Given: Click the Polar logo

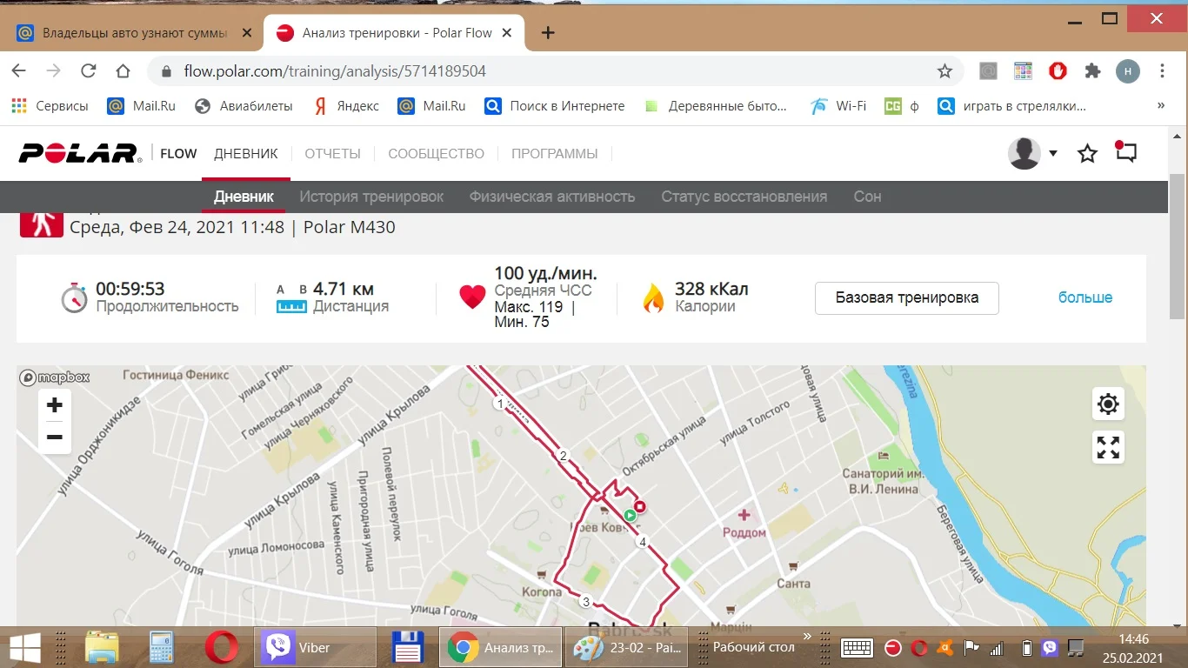Looking at the screenshot, I should point(80,153).
